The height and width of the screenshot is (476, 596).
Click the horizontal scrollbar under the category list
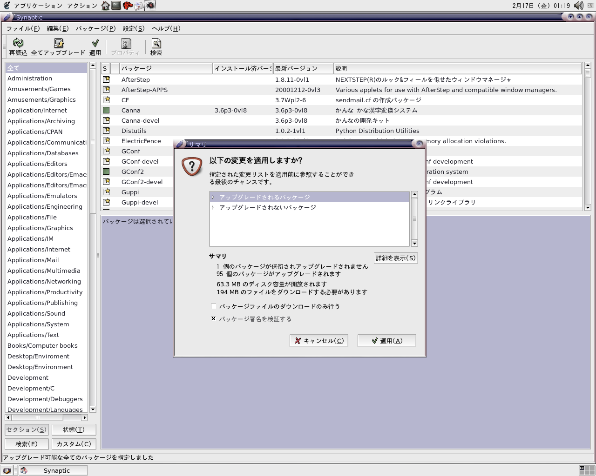46,417
